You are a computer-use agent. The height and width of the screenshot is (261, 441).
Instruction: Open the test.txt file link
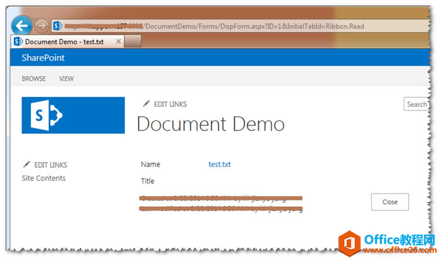(x=219, y=165)
